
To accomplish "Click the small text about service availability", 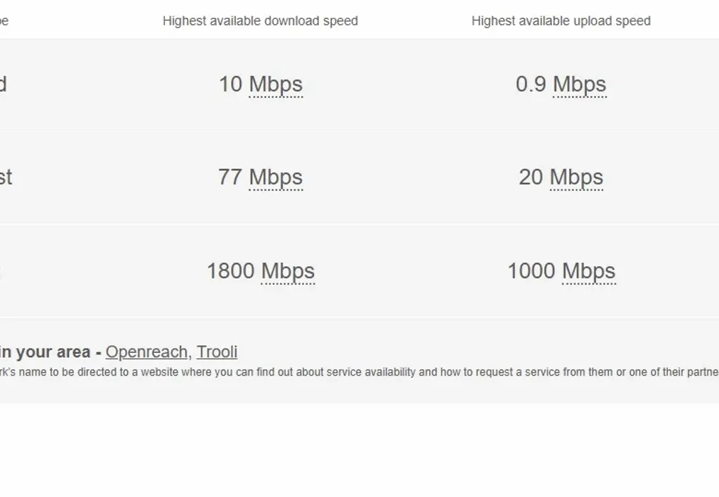I will 355,372.
